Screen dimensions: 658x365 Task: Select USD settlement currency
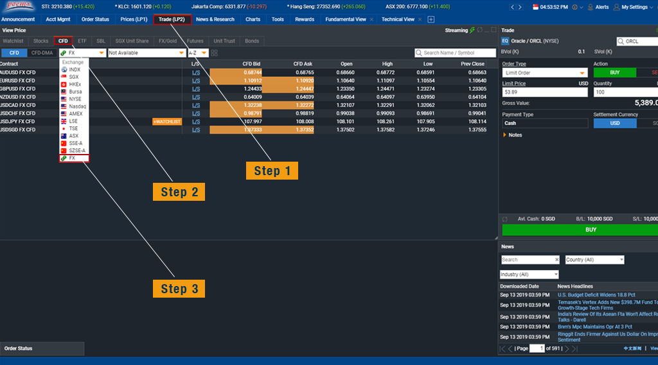pos(615,123)
